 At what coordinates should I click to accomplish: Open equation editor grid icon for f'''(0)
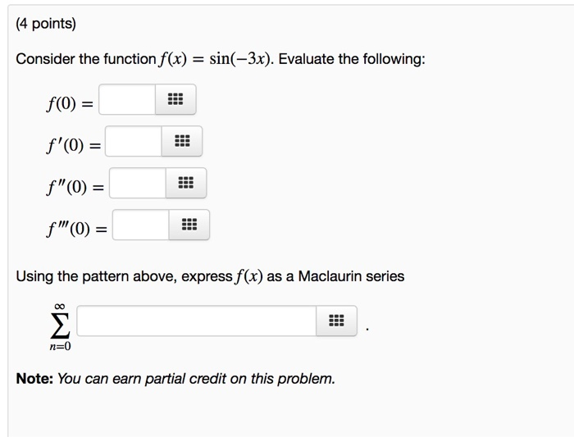tap(189, 225)
